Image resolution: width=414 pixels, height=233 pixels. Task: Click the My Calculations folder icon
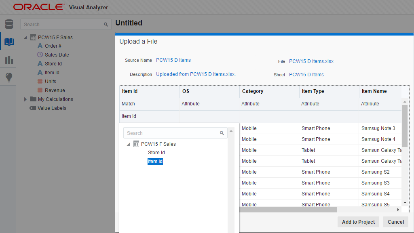click(x=33, y=99)
